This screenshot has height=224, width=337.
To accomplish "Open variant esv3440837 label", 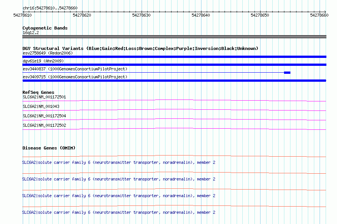I will (75, 69).
